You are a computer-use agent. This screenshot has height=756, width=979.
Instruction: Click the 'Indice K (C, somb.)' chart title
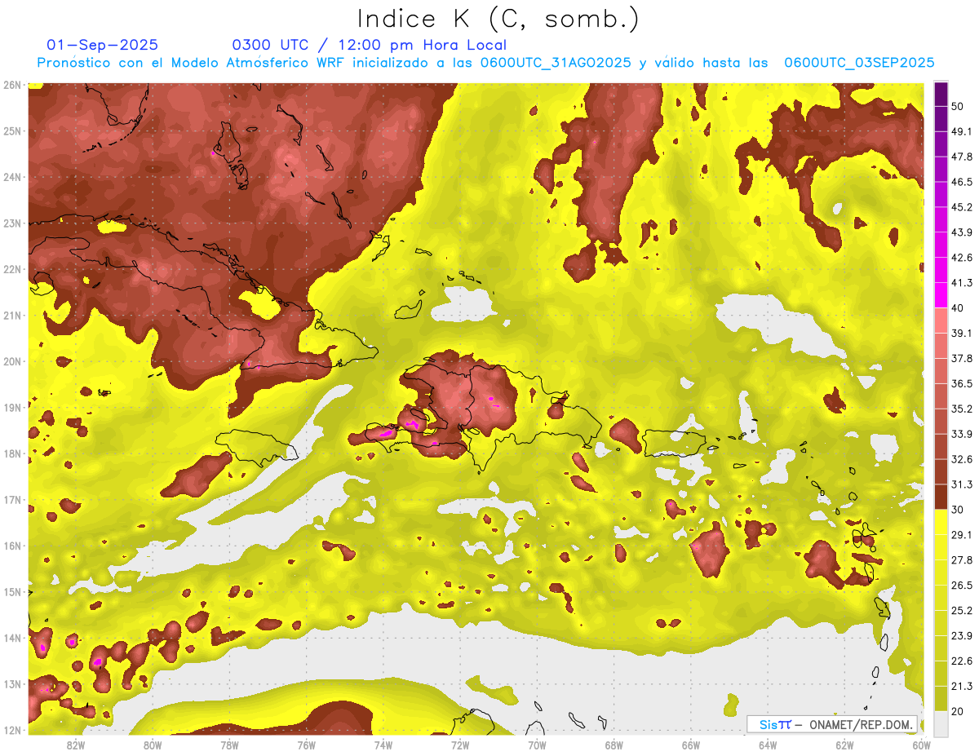(498, 19)
